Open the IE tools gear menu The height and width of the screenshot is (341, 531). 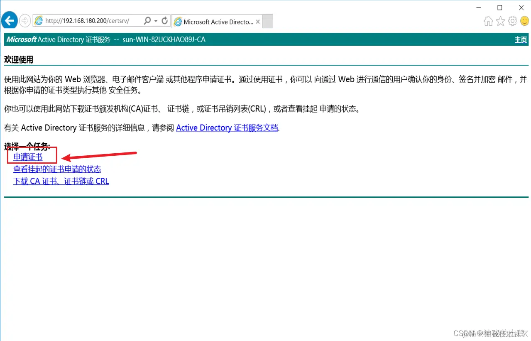[x=513, y=21]
